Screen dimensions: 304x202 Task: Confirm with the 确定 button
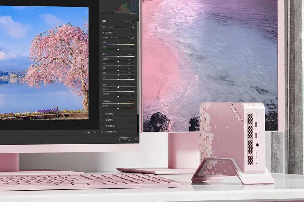tap(125, 139)
